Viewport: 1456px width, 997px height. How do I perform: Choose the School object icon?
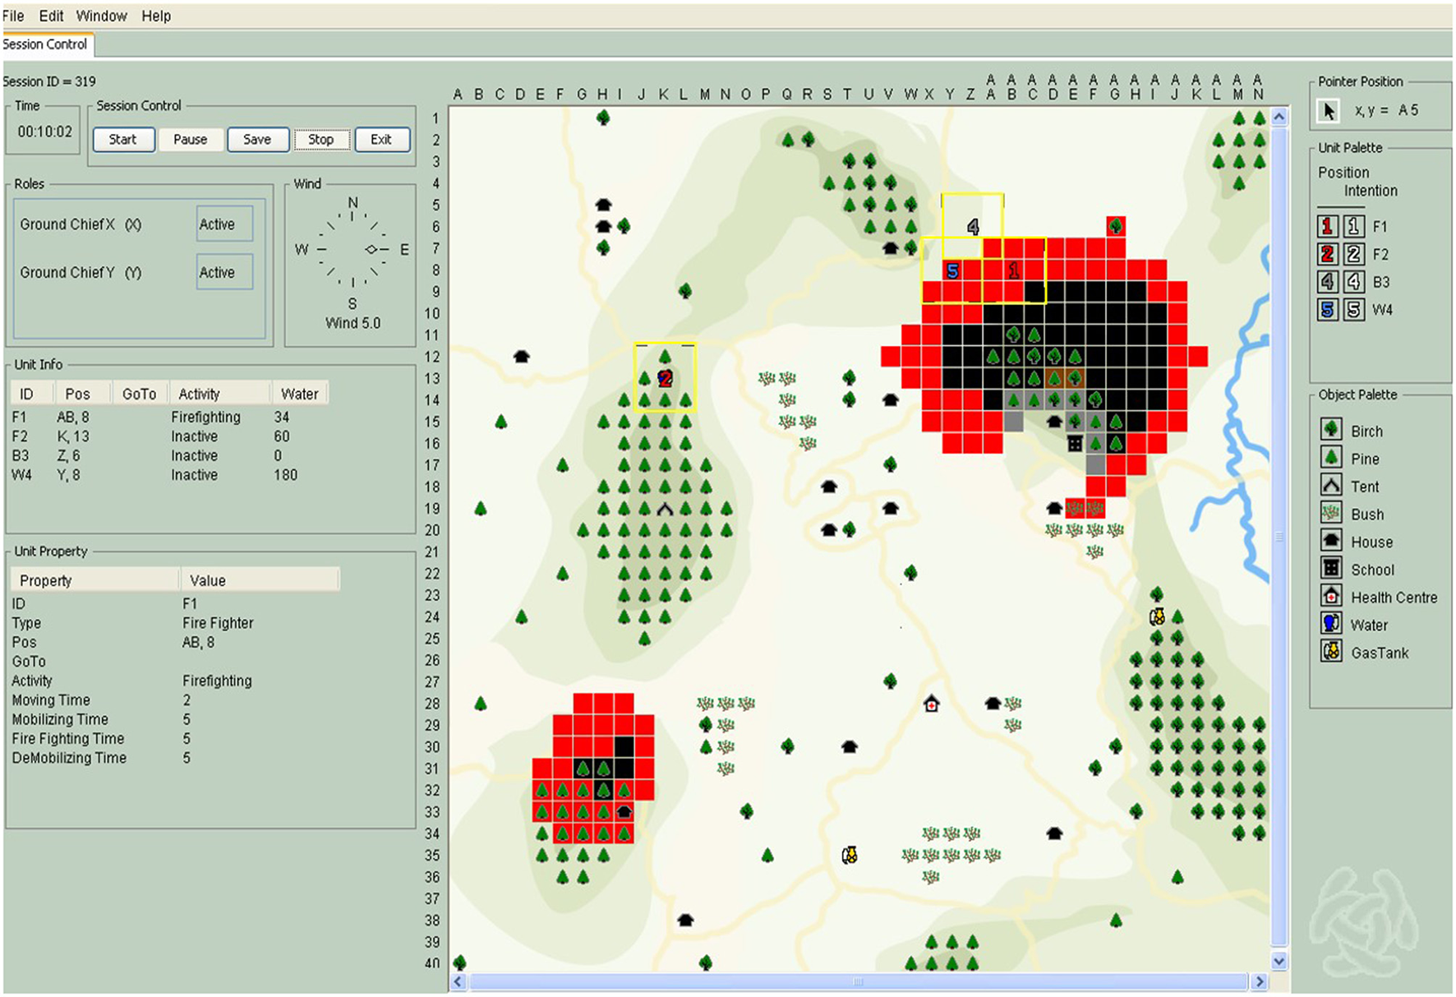(x=1331, y=569)
